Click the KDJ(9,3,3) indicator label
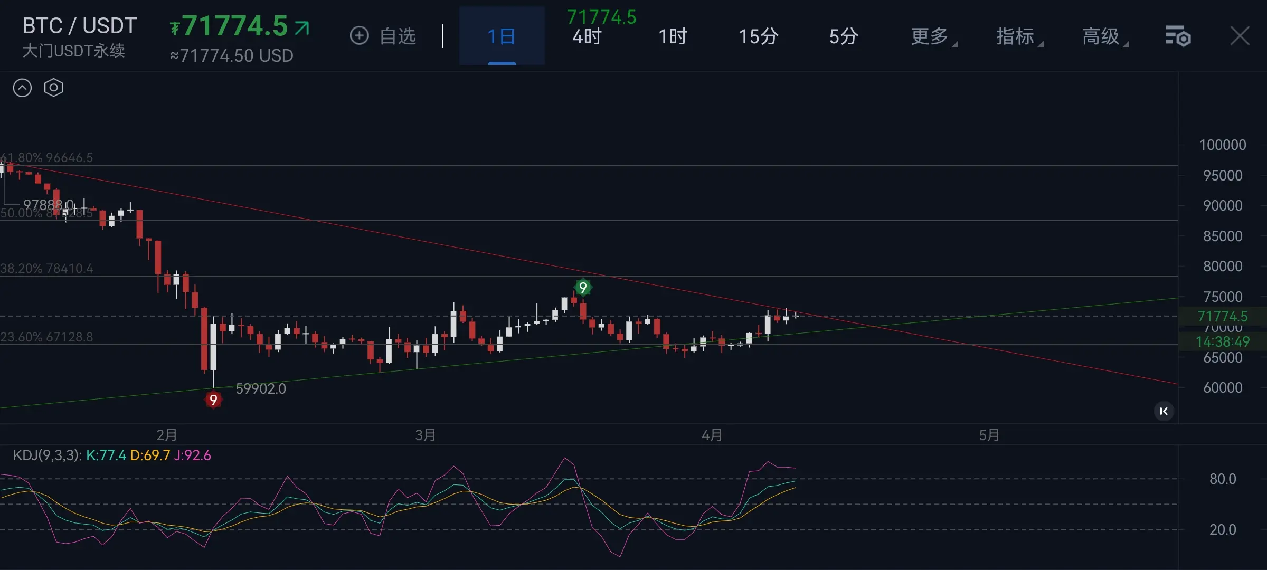The height and width of the screenshot is (570, 1267). 47,455
